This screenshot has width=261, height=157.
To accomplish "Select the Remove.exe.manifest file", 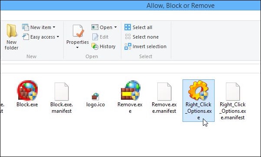I will click(164, 98).
